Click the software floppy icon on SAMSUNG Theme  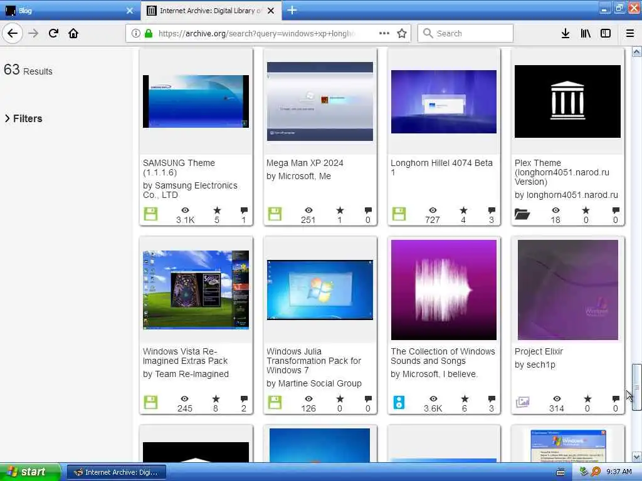coord(150,214)
